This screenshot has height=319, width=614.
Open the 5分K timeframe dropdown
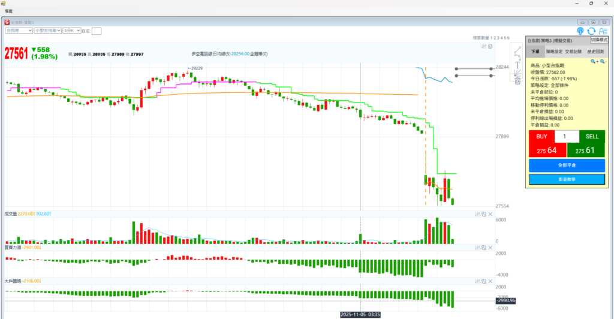[71, 31]
